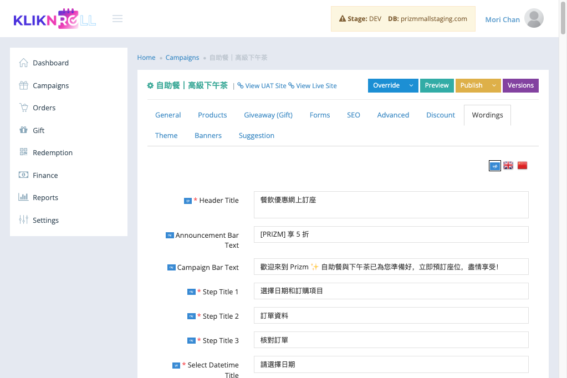567x378 pixels.
Task: Click the gear icon beside campaign title
Action: click(x=150, y=85)
